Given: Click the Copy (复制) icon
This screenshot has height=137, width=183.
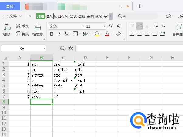Looking at the screenshot, I should [x=18, y=34].
